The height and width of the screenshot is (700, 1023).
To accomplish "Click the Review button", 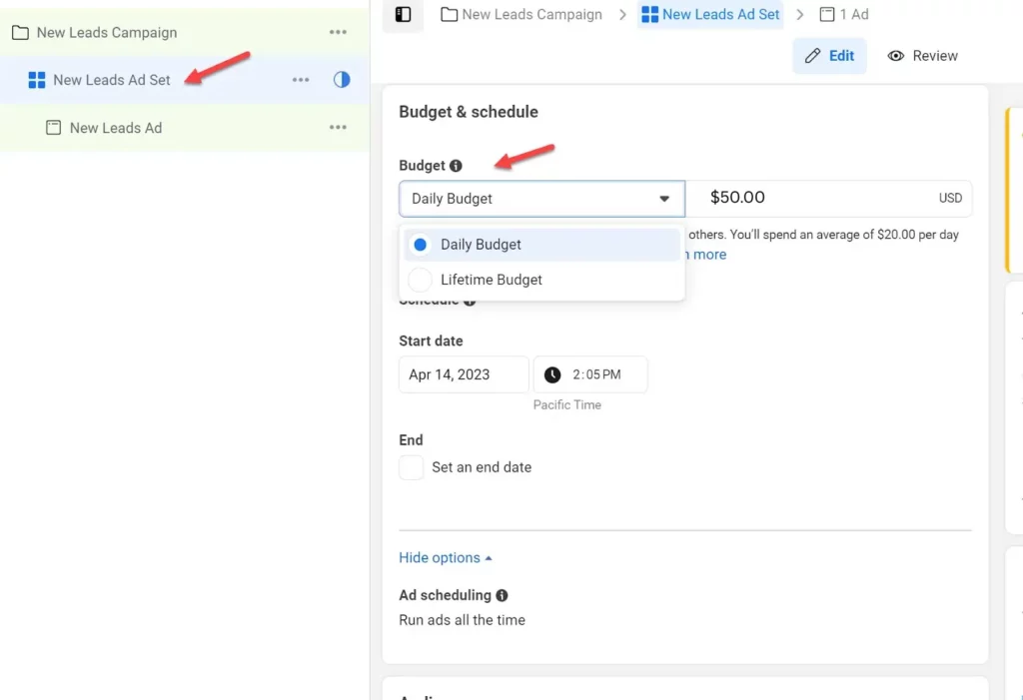I will click(x=922, y=56).
